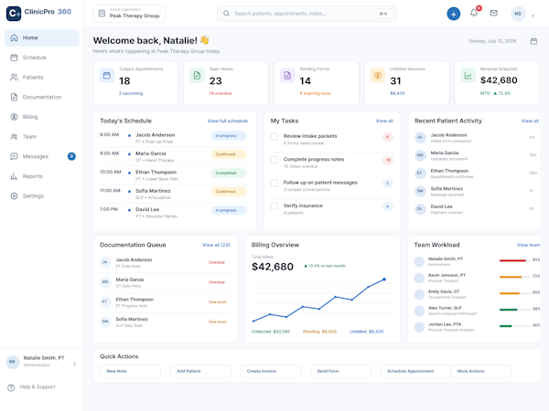Click the Help & Support question icon
Viewport: 549px width, 411px height.
(11, 387)
